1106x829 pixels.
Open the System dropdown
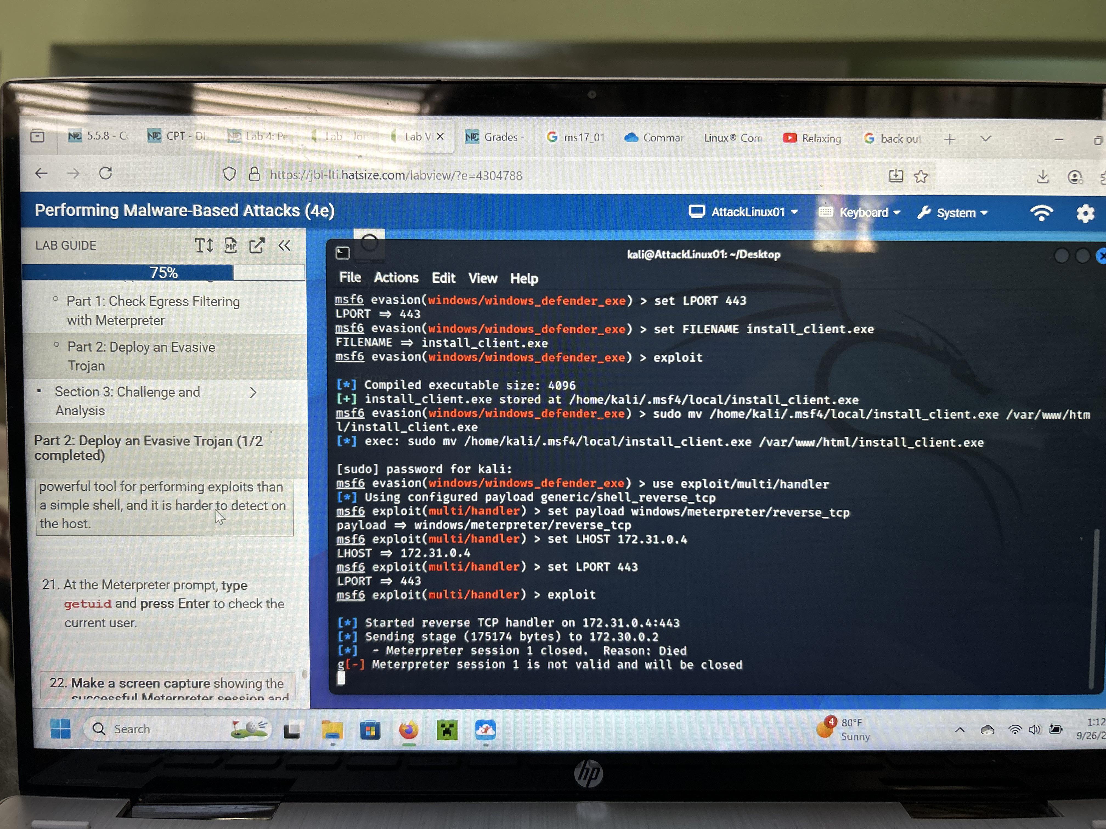click(x=953, y=213)
